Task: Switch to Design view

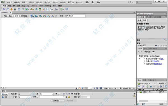Action: [17, 16]
